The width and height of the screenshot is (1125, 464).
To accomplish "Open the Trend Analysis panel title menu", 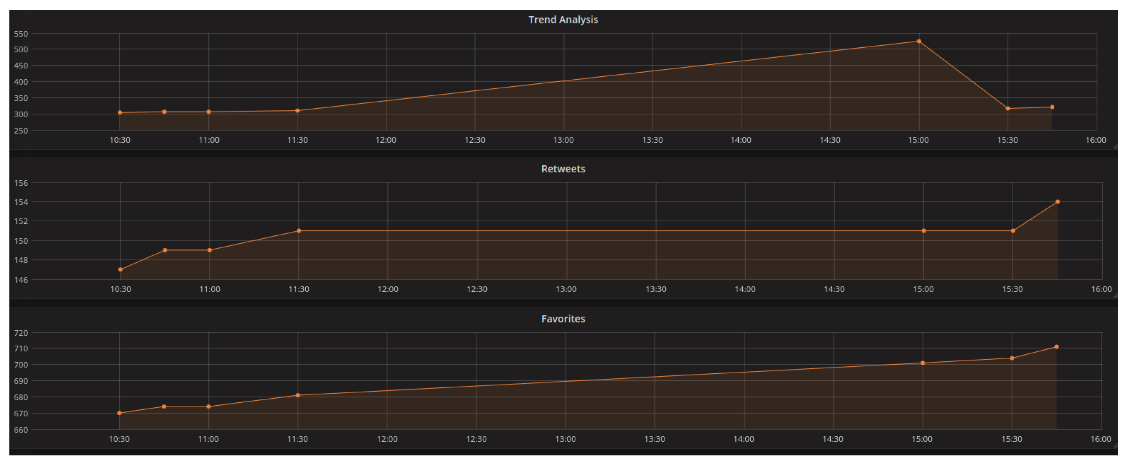I will tap(563, 20).
